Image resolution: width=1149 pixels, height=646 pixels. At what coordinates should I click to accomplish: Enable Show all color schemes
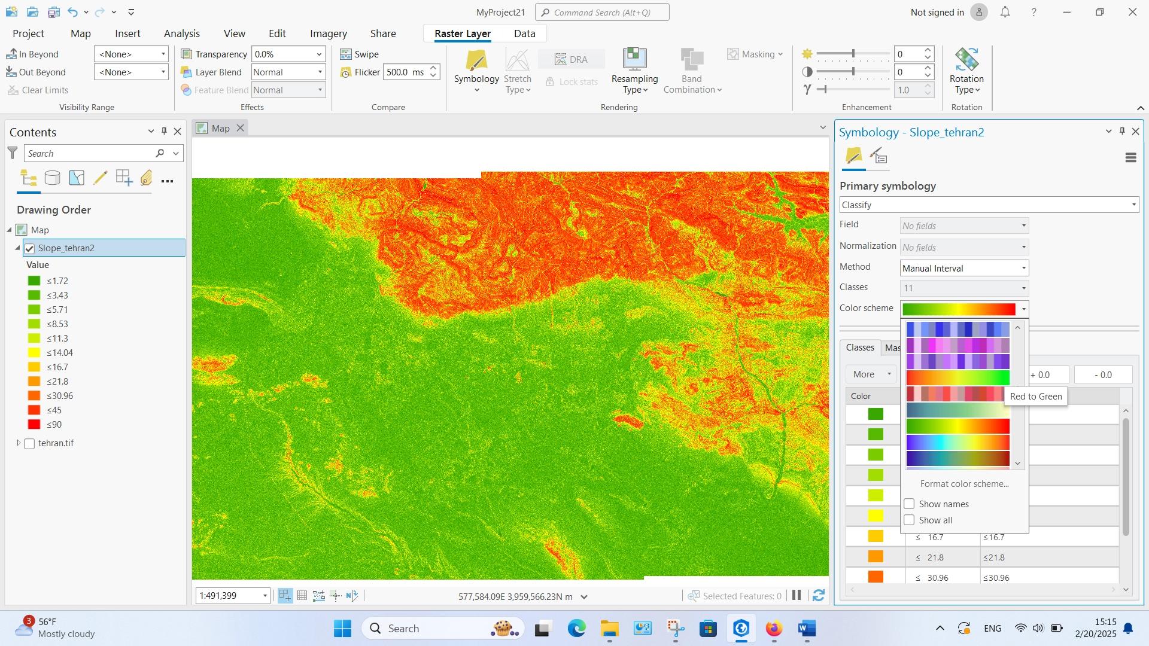(x=910, y=520)
